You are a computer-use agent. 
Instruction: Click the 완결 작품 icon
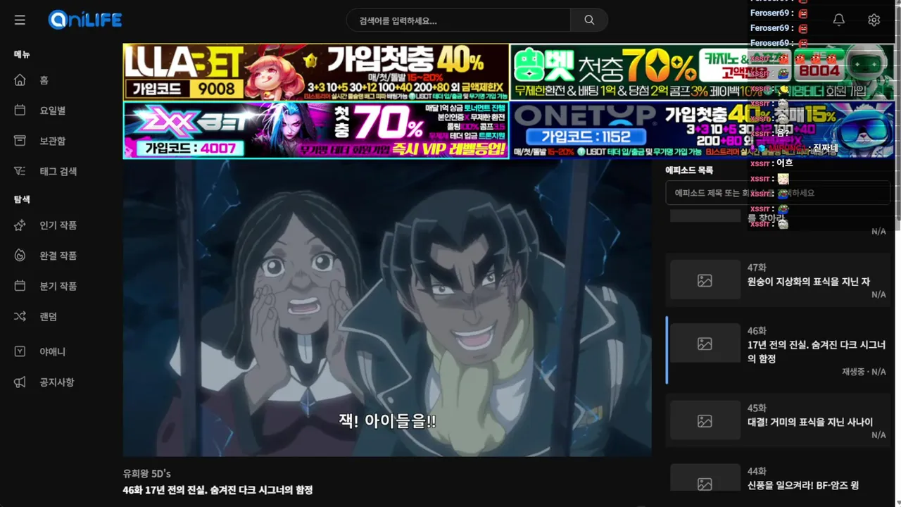[20, 256]
